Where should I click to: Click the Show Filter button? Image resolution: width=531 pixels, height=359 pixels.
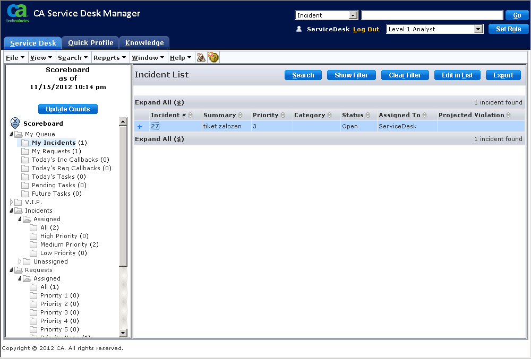[351, 75]
